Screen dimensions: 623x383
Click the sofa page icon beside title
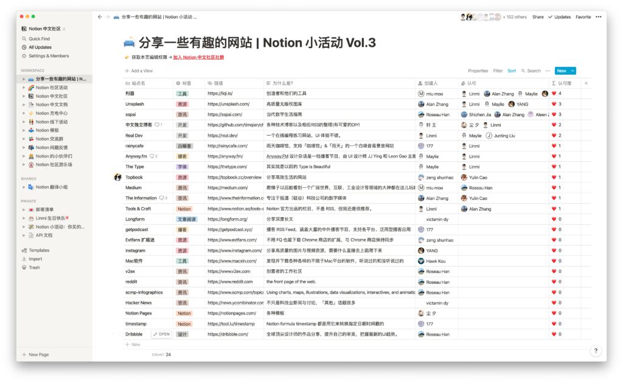(x=129, y=43)
